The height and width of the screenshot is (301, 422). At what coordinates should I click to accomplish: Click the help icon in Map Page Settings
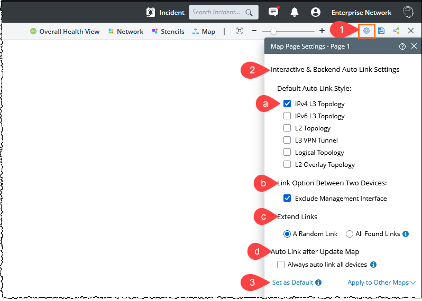(402, 46)
